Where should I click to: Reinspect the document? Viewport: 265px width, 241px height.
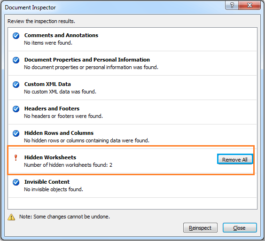pyautogui.click(x=200, y=228)
